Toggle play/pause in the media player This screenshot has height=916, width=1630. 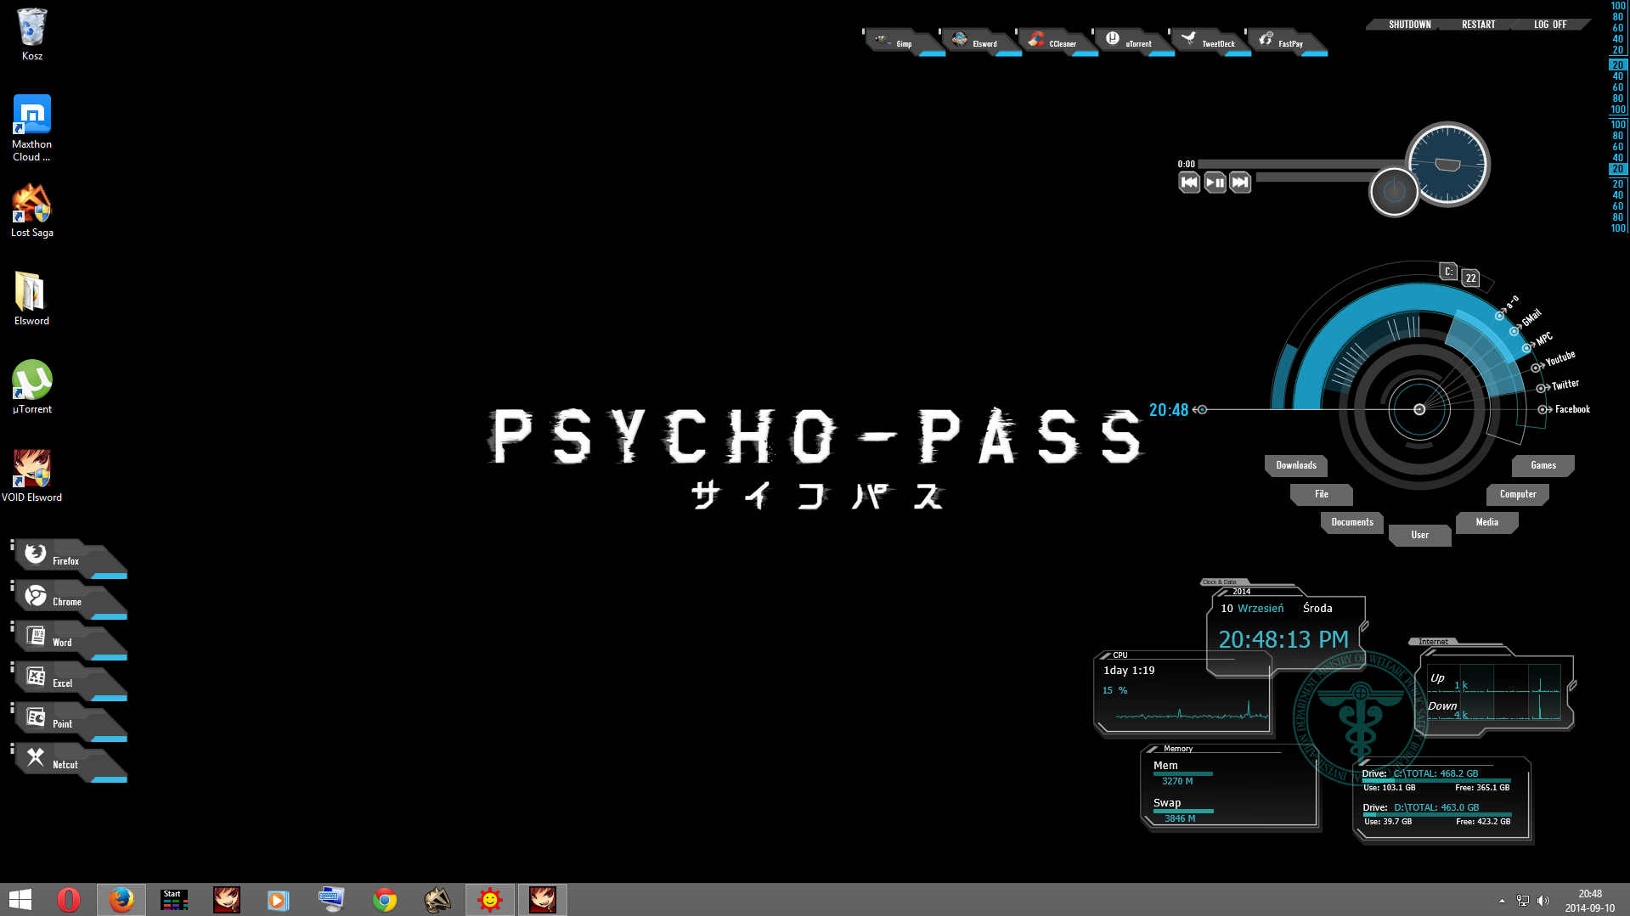tap(1215, 182)
